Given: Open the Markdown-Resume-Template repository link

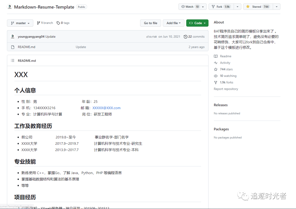Looking at the screenshot, I should (44, 7).
